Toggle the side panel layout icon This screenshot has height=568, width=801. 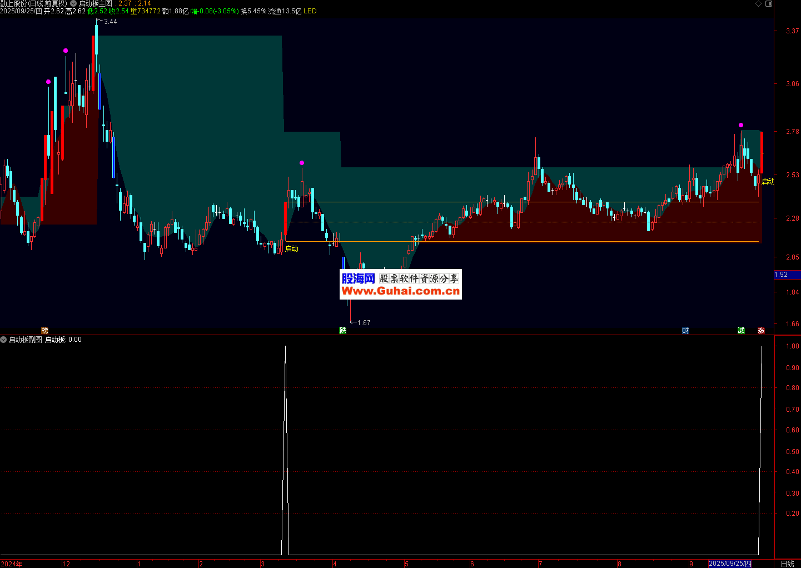click(769, 3)
